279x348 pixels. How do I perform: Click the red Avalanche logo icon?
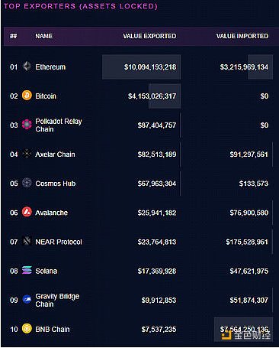click(x=27, y=212)
